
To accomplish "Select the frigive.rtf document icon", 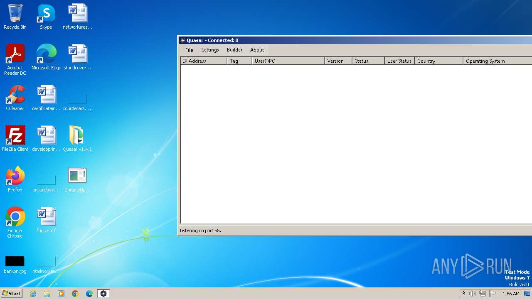I will click(x=46, y=220).
